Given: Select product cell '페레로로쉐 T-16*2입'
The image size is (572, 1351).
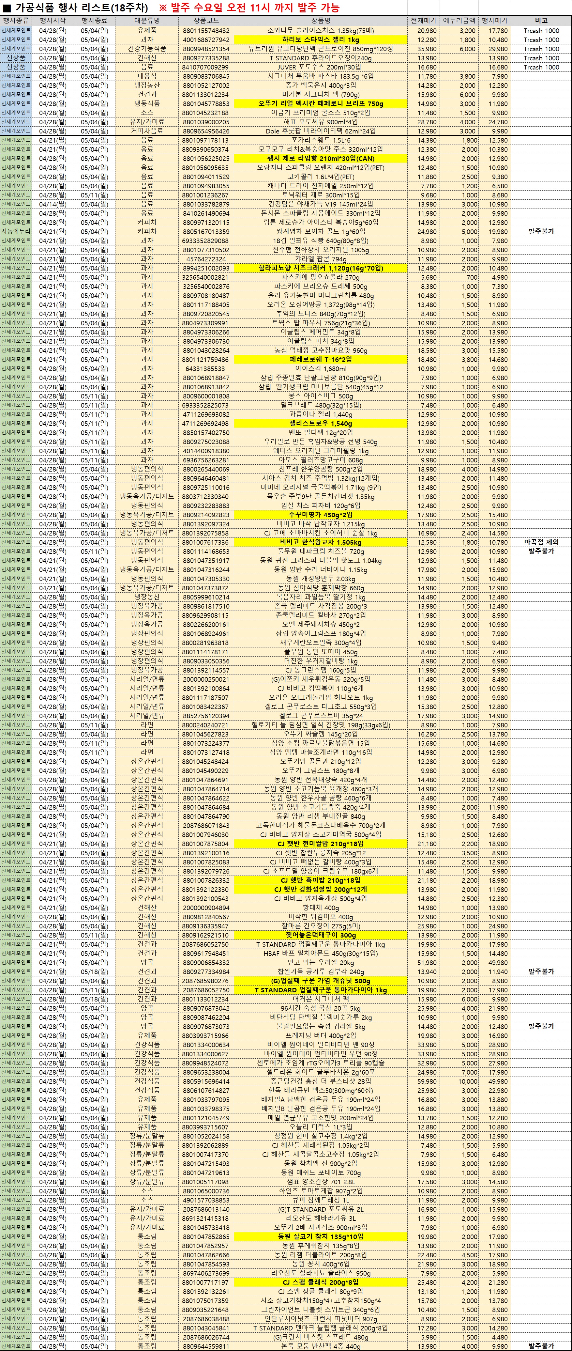Looking at the screenshot, I should tap(321, 359).
